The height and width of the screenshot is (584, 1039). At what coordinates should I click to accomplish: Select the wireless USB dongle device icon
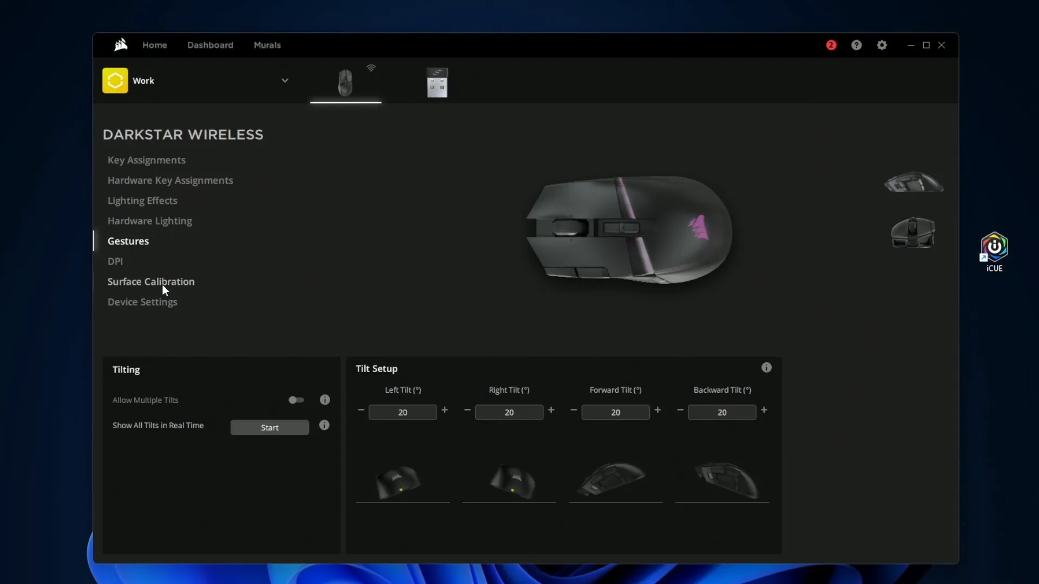[x=437, y=82]
